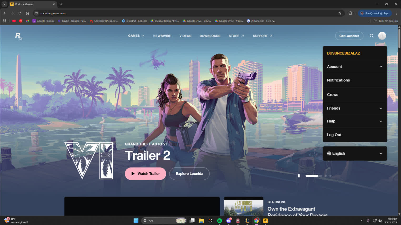
Task: Pause the hero carousel slideshow
Action: click(299, 176)
